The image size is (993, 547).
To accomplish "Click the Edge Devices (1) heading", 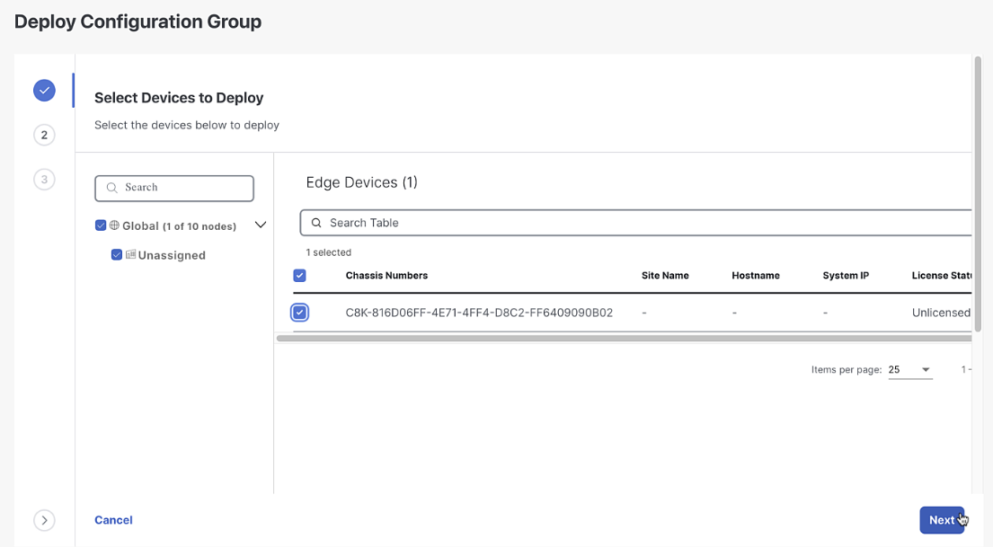I will (x=361, y=183).
